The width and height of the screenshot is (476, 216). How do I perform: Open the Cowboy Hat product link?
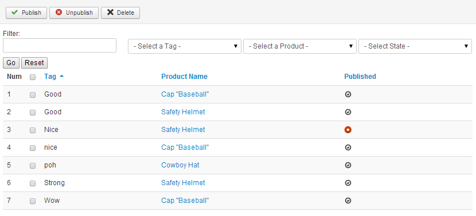coord(180,165)
